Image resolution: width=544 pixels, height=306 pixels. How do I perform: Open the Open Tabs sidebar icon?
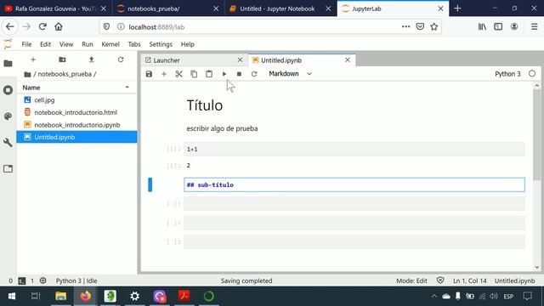(x=8, y=169)
